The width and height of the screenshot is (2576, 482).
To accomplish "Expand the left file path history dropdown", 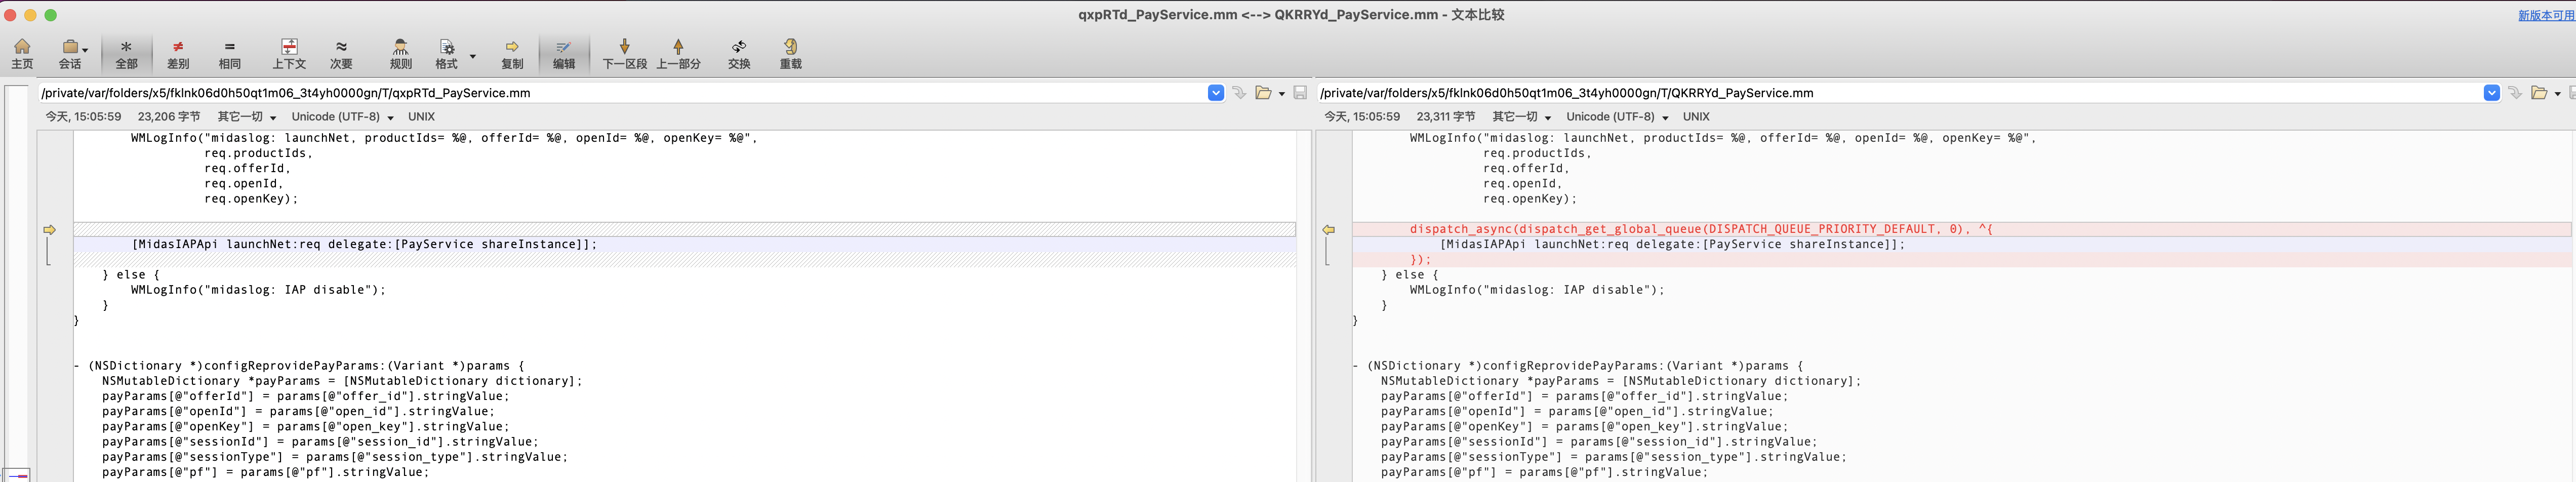I will click(1215, 93).
